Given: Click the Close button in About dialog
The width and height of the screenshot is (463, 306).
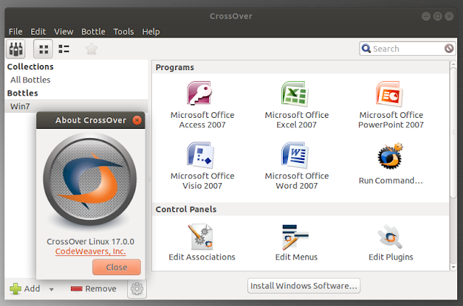Looking at the screenshot, I should pyautogui.click(x=116, y=268).
